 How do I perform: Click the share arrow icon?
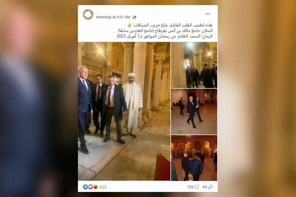click(211, 187)
